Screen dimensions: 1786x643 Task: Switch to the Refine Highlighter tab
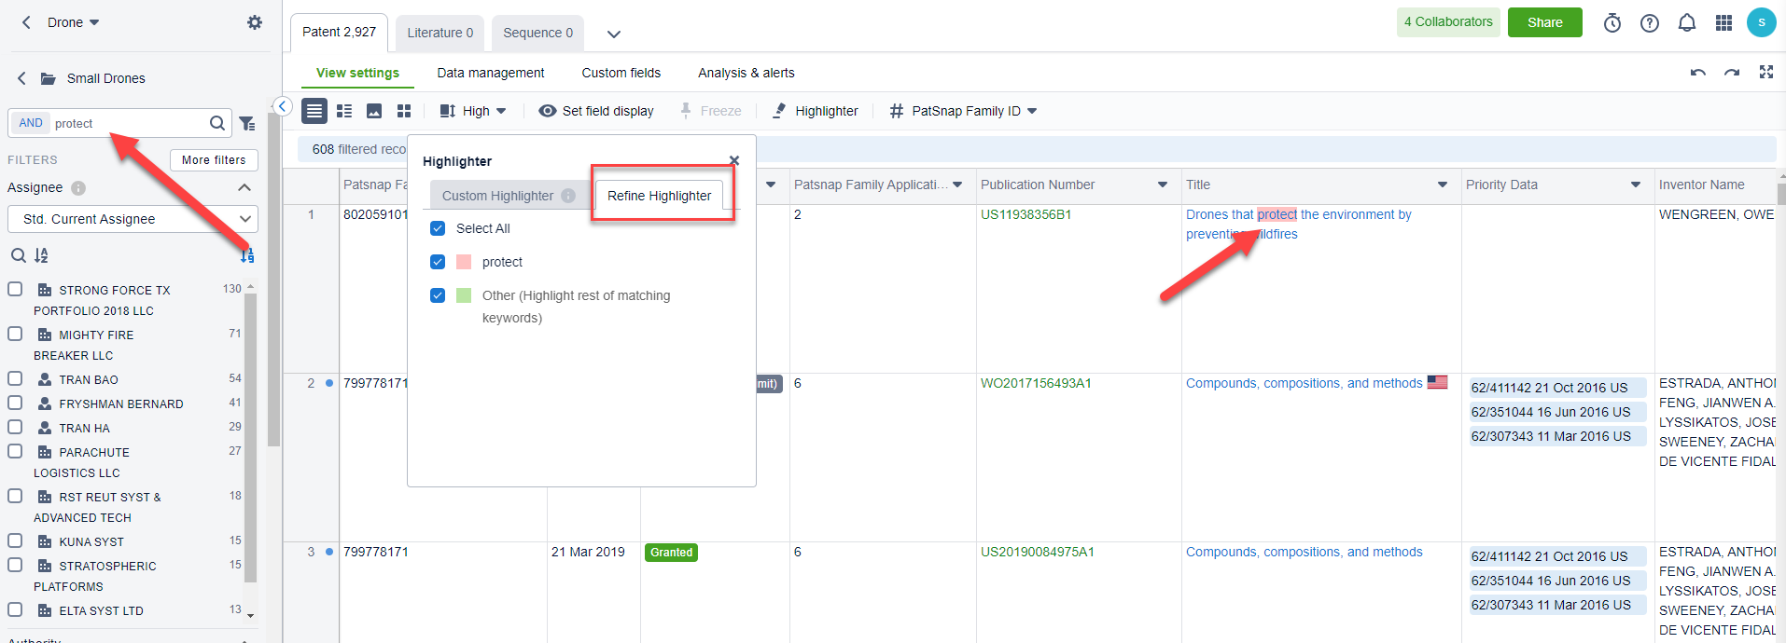point(659,196)
